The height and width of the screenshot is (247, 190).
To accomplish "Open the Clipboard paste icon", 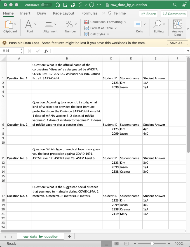I will [x=9, y=24].
